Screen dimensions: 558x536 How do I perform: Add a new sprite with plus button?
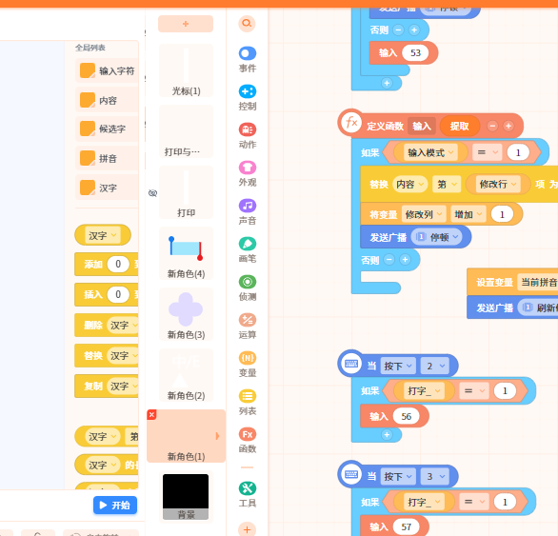click(x=186, y=24)
